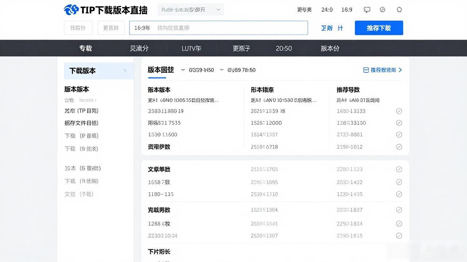Screen dimensions: 467x262
Task: Click the 停启分 button
Action: click(78, 28)
